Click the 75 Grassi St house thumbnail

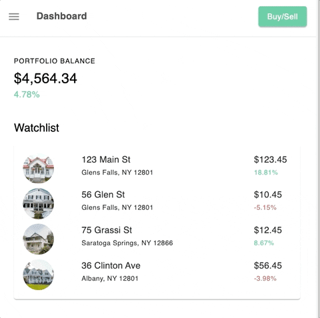[39, 239]
